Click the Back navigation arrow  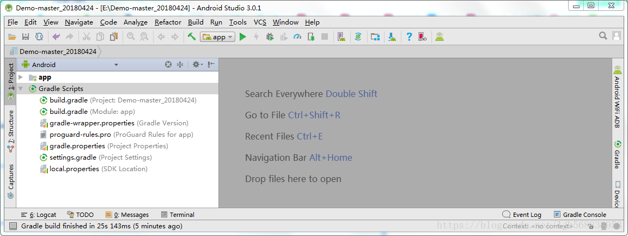click(161, 37)
